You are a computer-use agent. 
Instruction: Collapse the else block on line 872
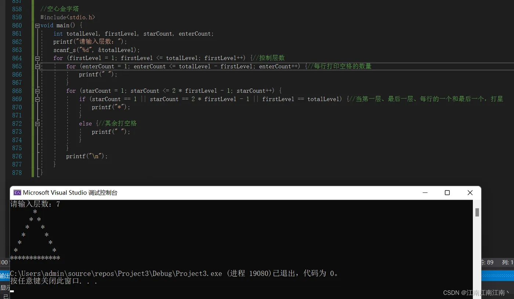37,124
